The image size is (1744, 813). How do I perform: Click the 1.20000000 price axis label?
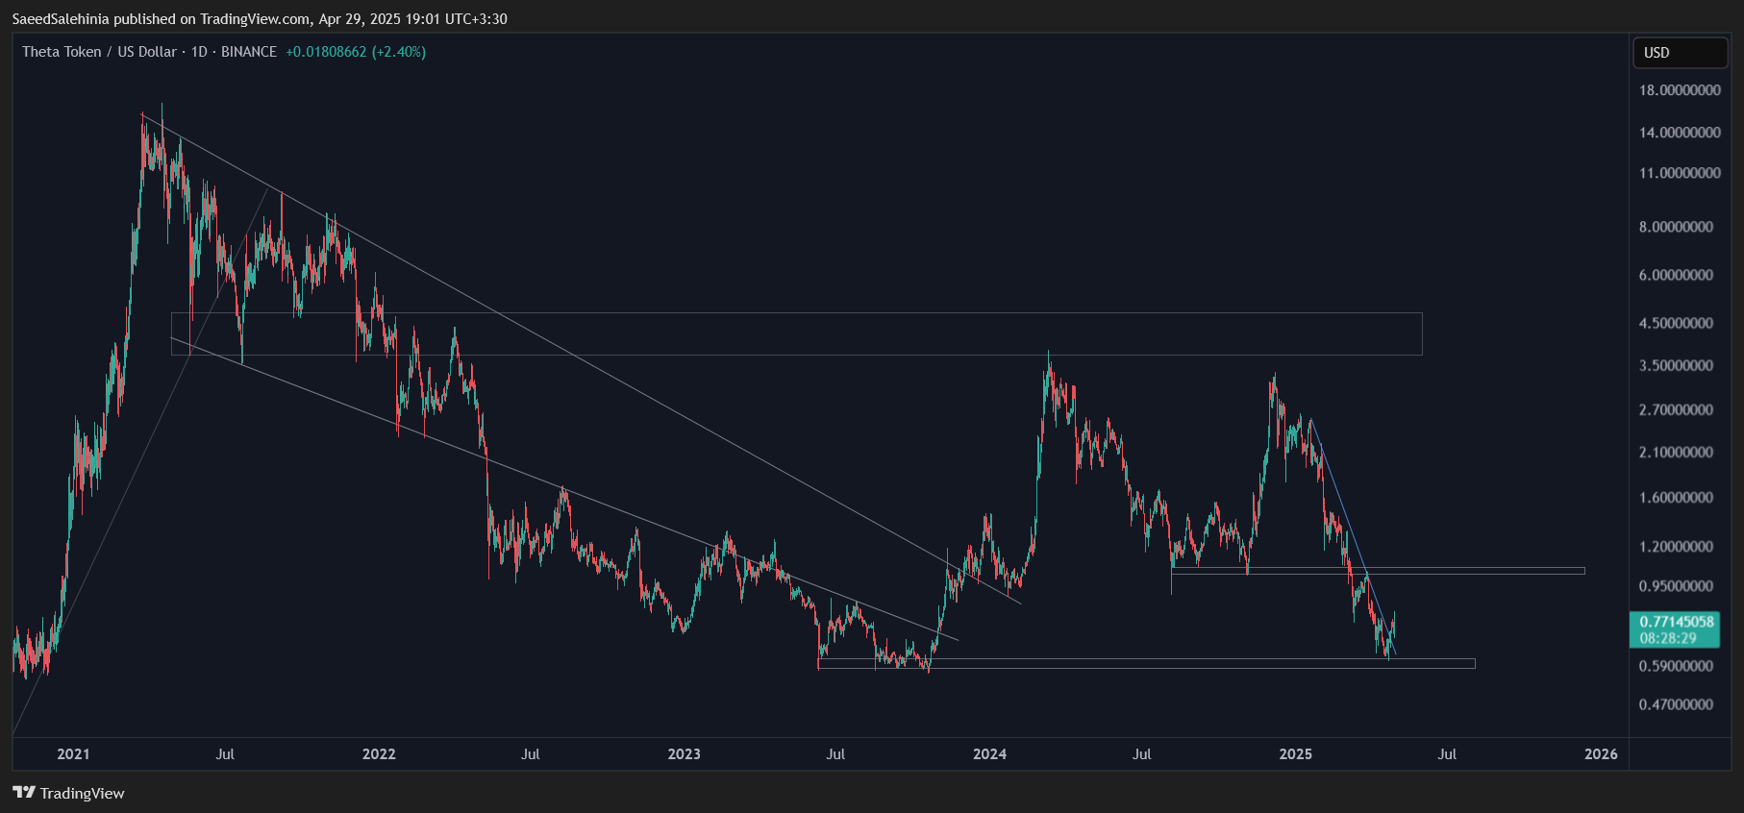1676,547
